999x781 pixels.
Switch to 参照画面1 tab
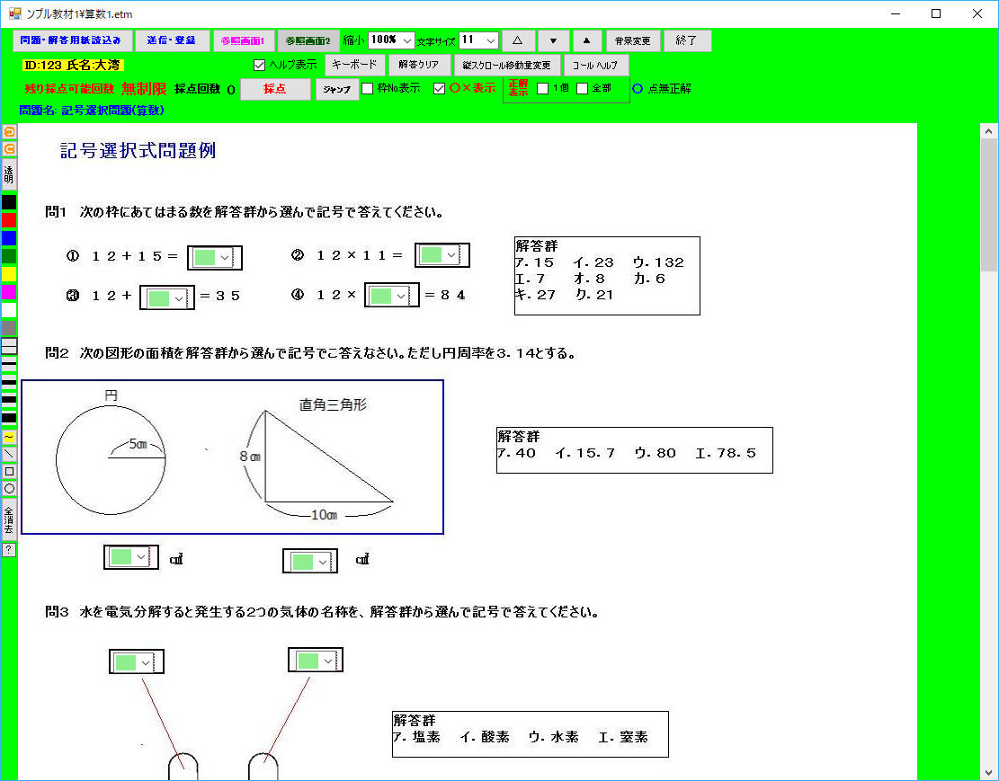[243, 40]
